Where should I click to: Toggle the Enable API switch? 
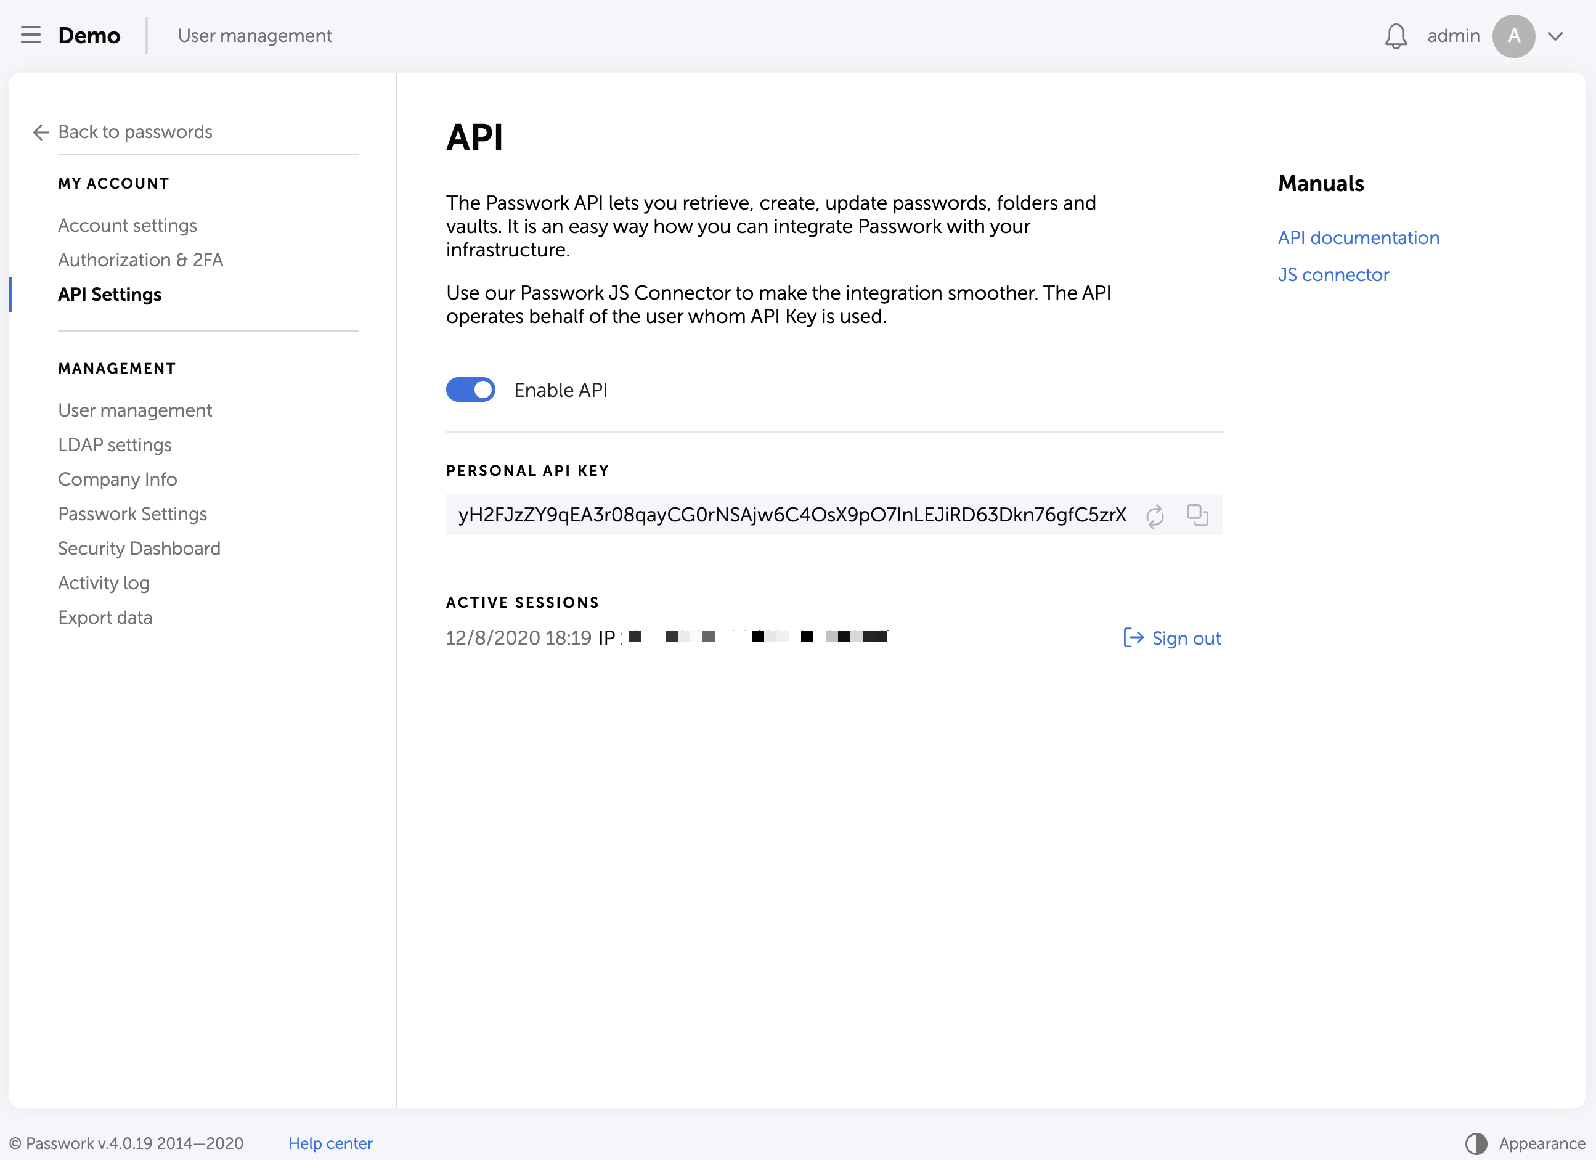tap(471, 390)
